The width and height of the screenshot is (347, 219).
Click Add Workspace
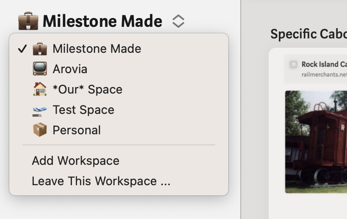[x=76, y=161]
